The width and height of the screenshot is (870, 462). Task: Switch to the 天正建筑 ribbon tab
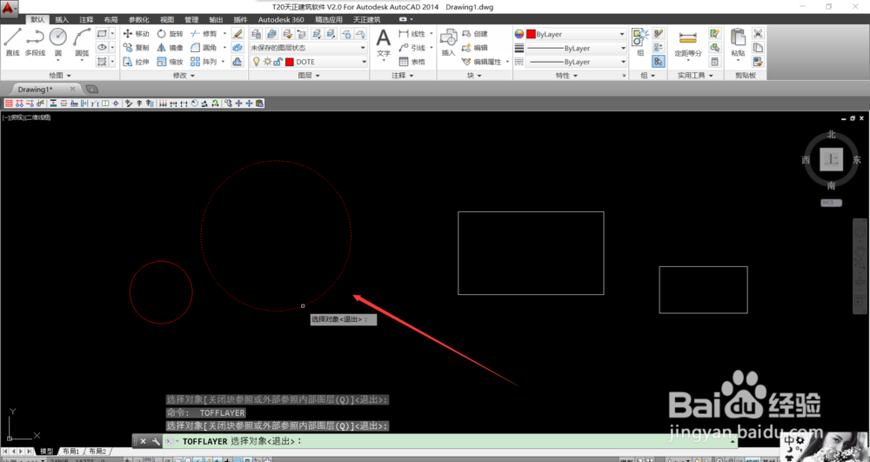(366, 19)
